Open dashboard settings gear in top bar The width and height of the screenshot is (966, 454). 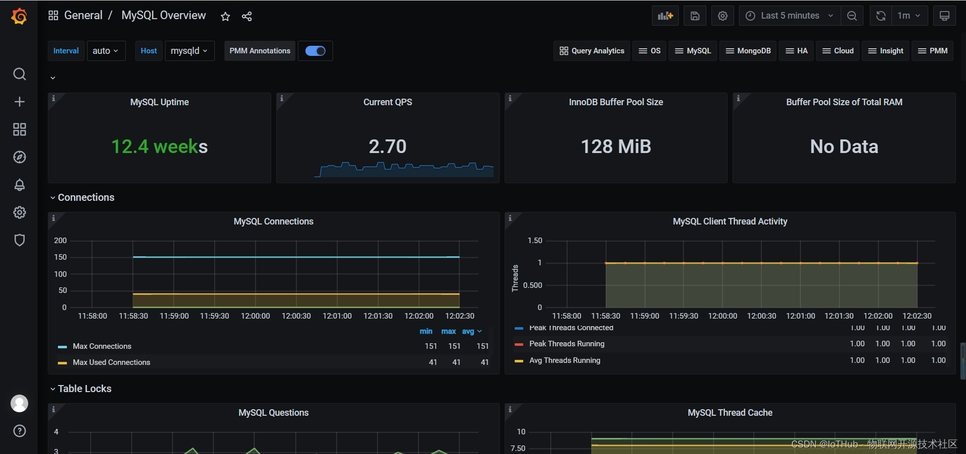pyautogui.click(x=722, y=16)
